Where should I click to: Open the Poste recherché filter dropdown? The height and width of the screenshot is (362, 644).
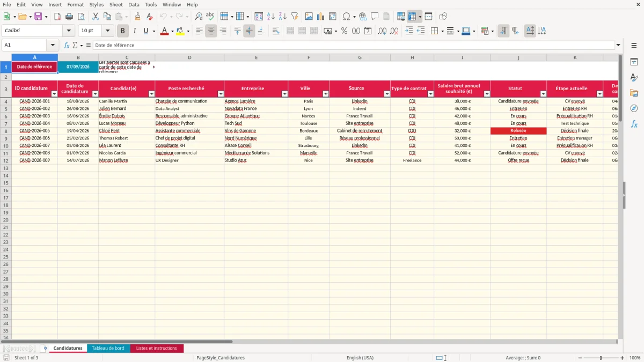point(221,94)
